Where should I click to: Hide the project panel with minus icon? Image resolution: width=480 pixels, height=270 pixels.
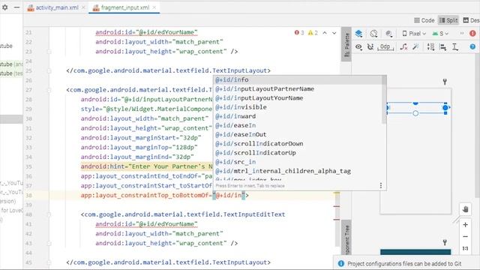point(16,7)
